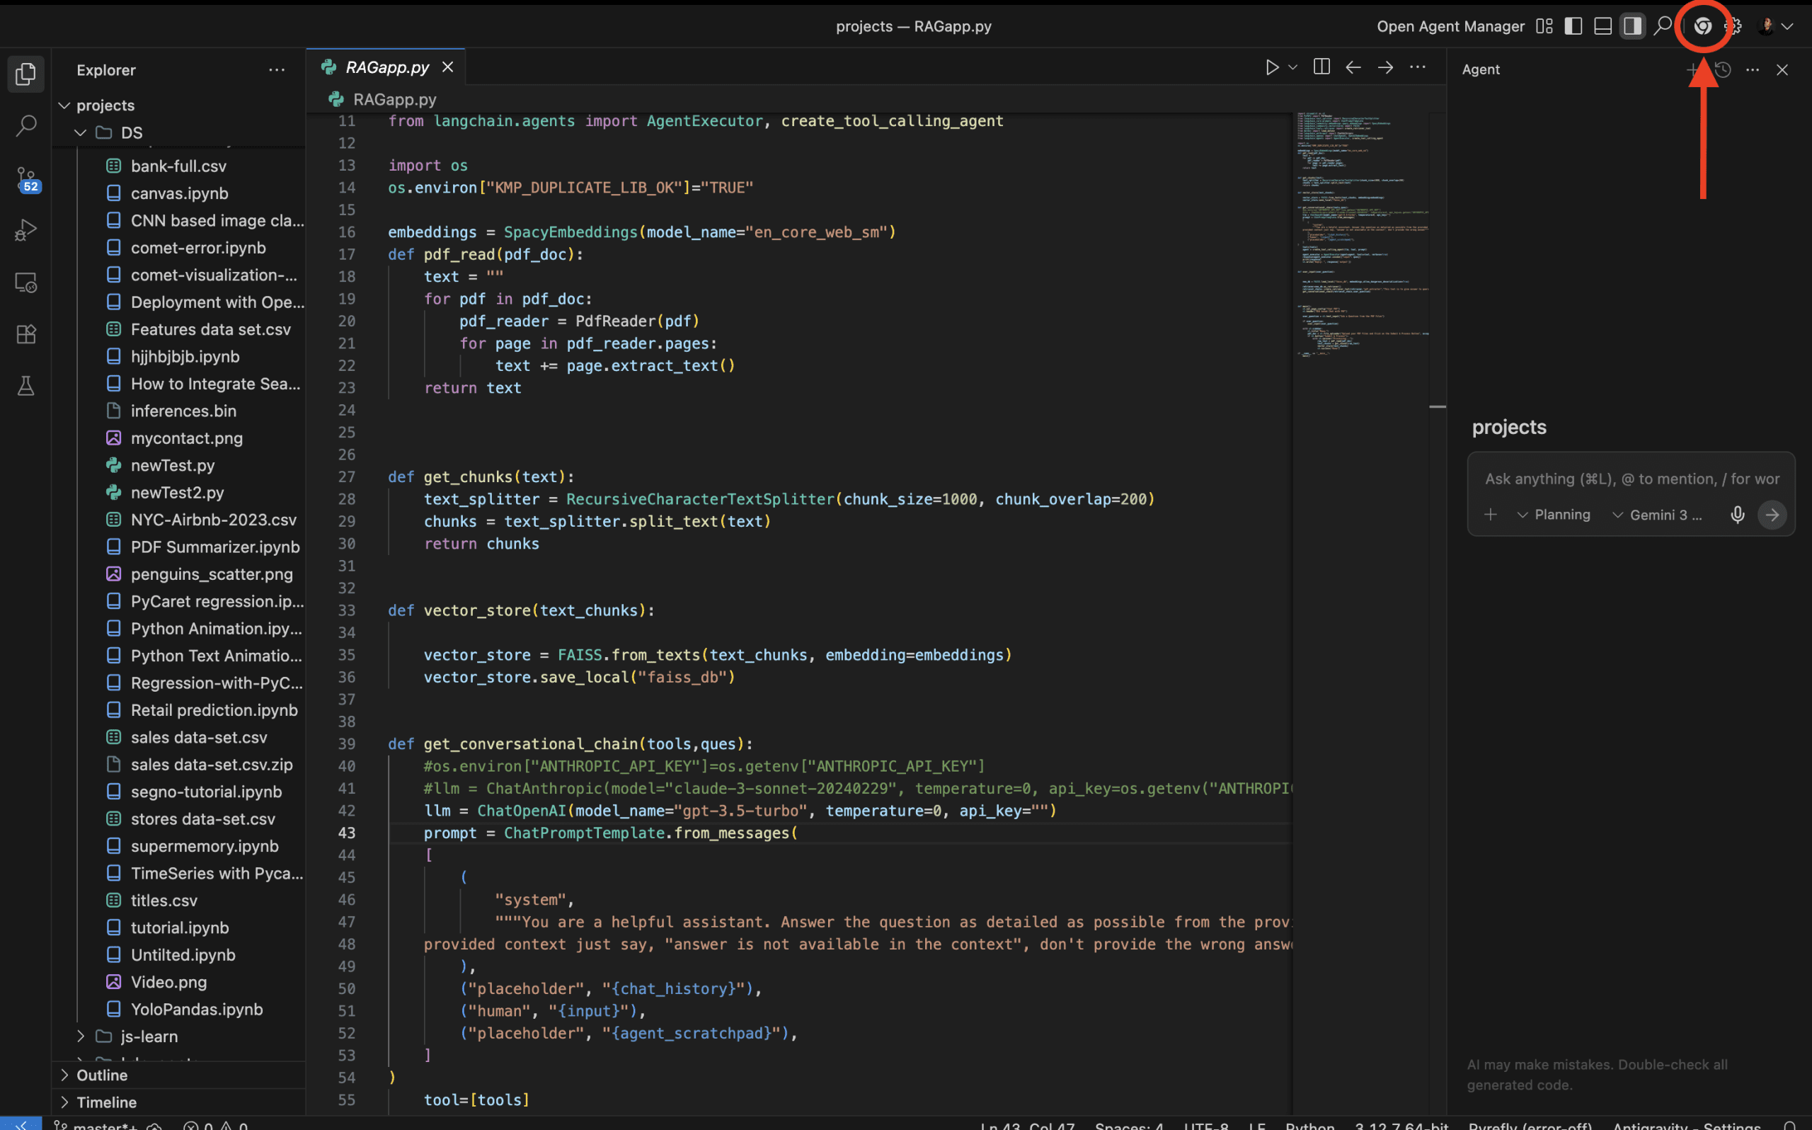
Task: Open the Run and Debug view
Action: (x=26, y=230)
